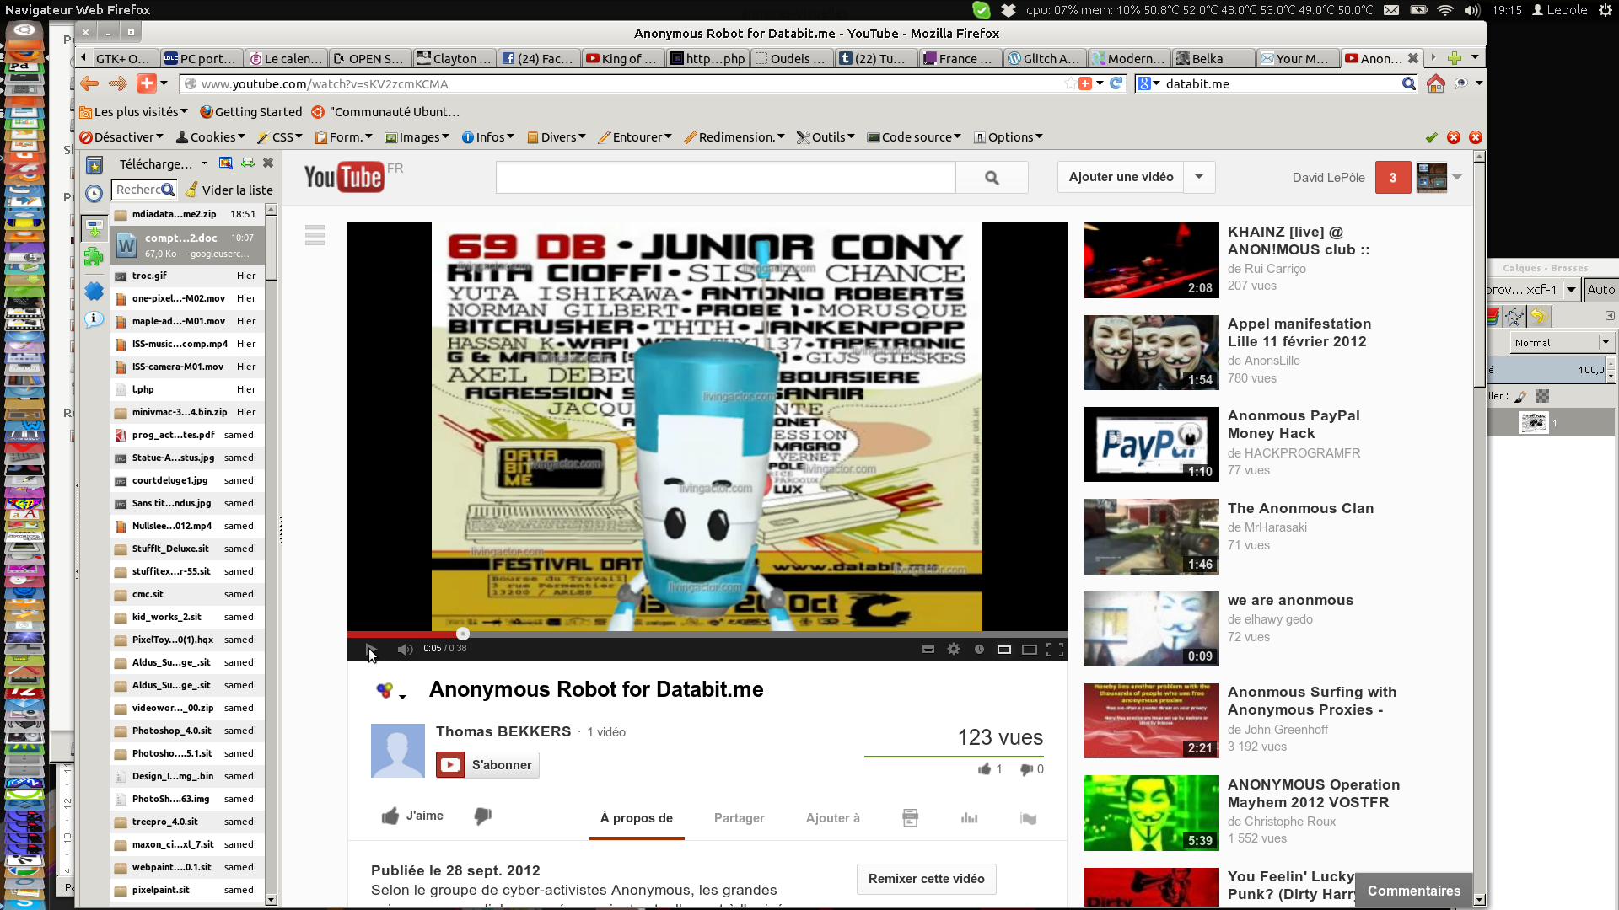Viewport: 1619px width, 910px height.
Task: Toggle the player captions icon
Action: coord(928,649)
